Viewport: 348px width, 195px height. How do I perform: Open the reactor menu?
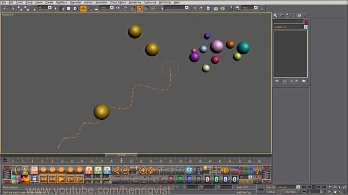(88, 2)
